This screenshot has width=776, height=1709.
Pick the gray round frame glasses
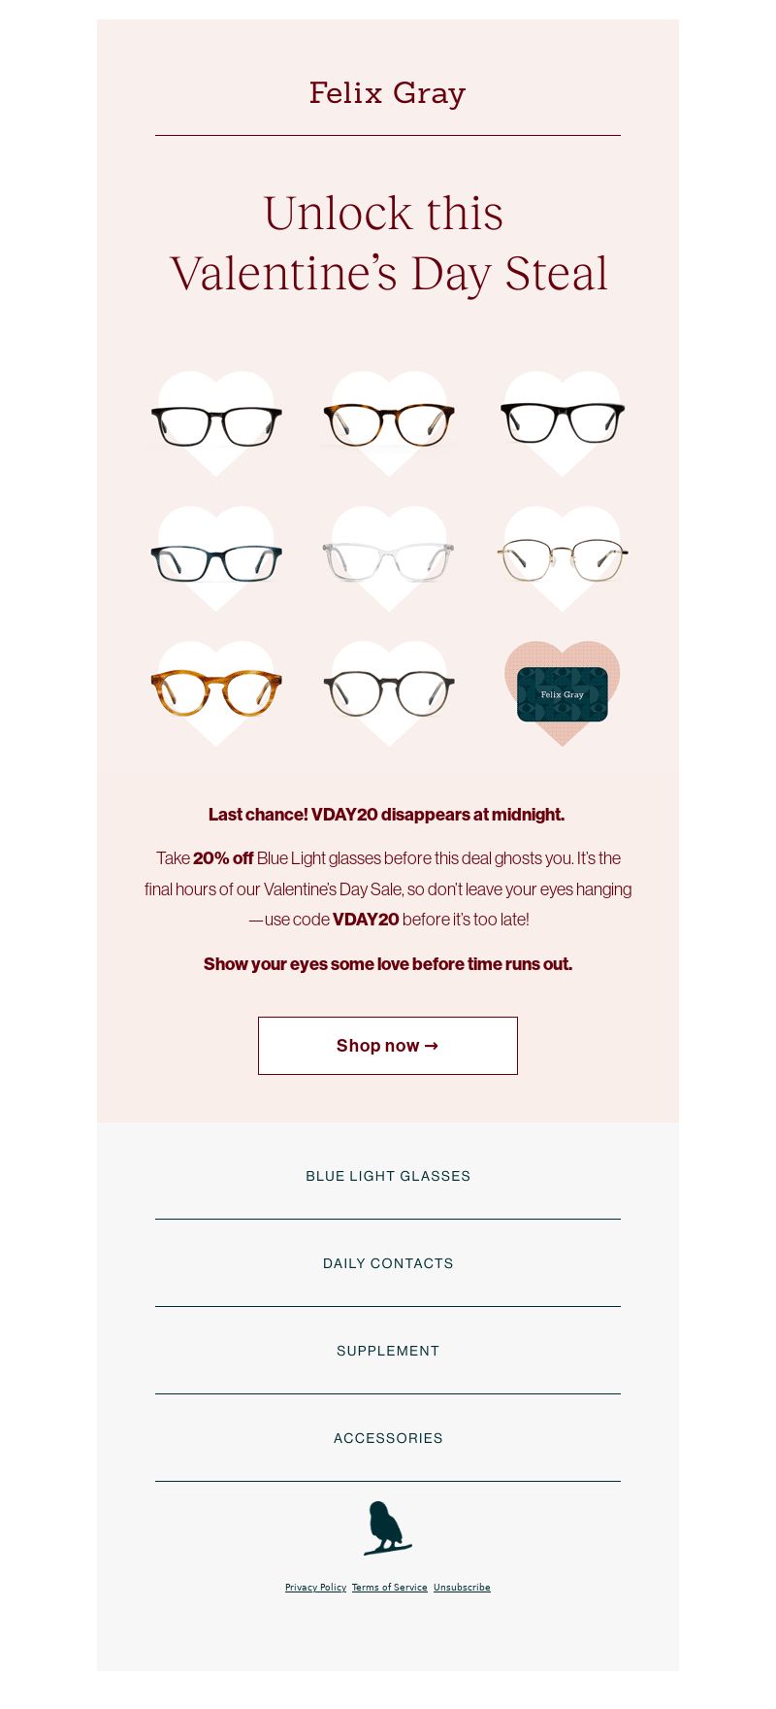pos(388,693)
